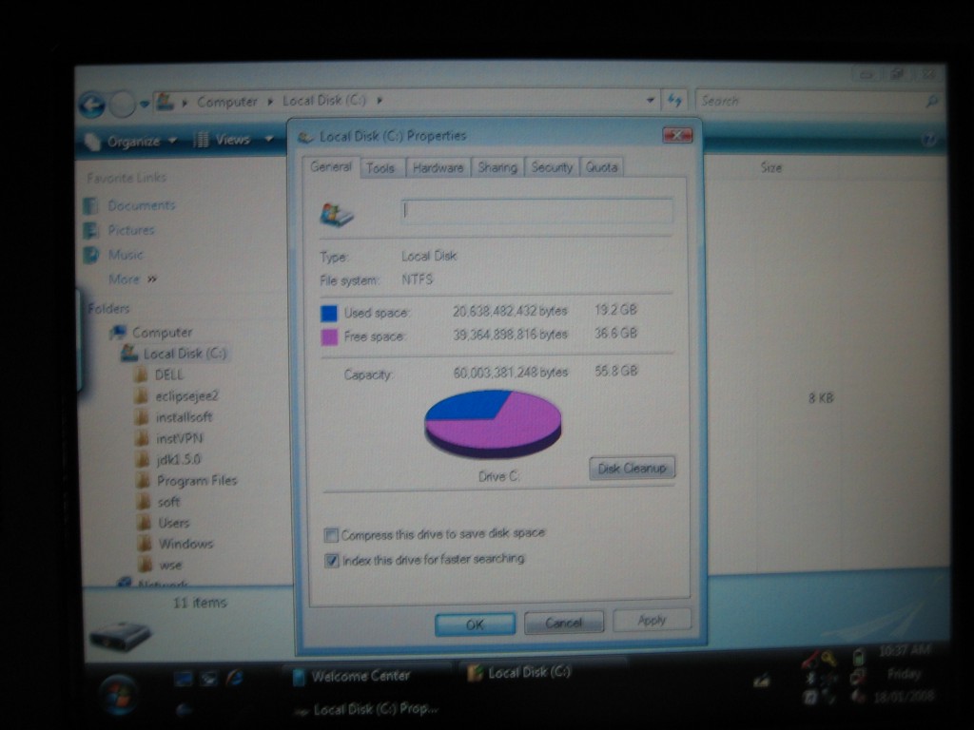Switch to the Quota tab
Screen dimensions: 974x730
(x=601, y=167)
